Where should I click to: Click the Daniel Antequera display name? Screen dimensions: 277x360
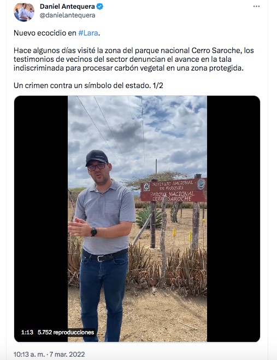pos(67,7)
